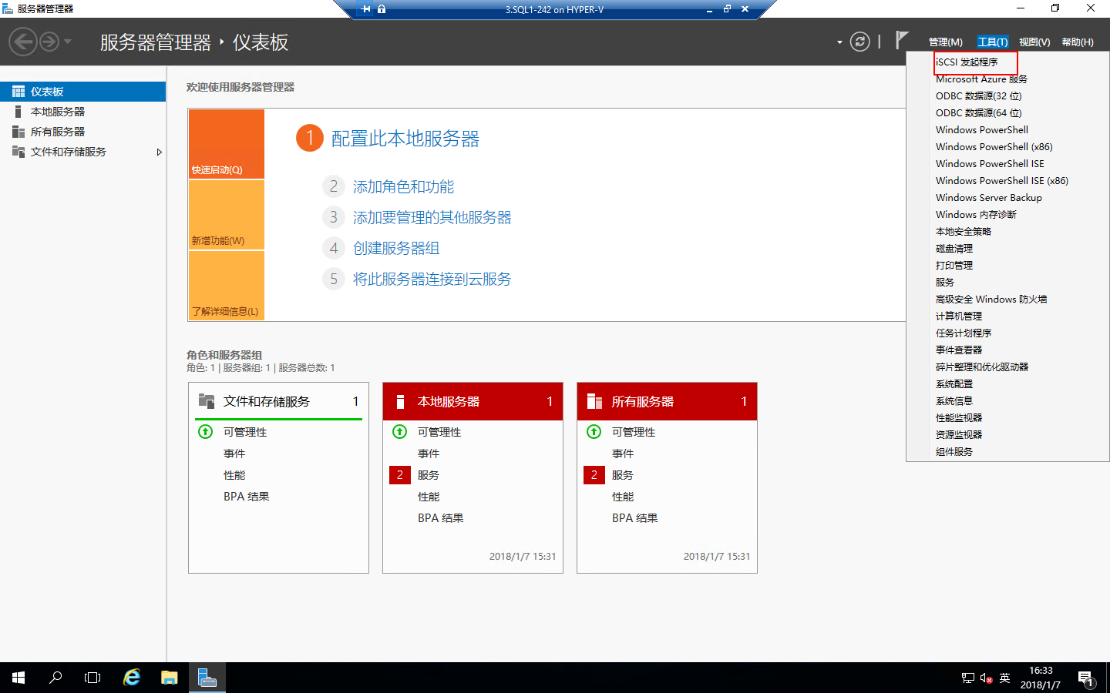Select Microsoft Azure 服务 menu entry
1110x693 pixels.
pos(981,79)
